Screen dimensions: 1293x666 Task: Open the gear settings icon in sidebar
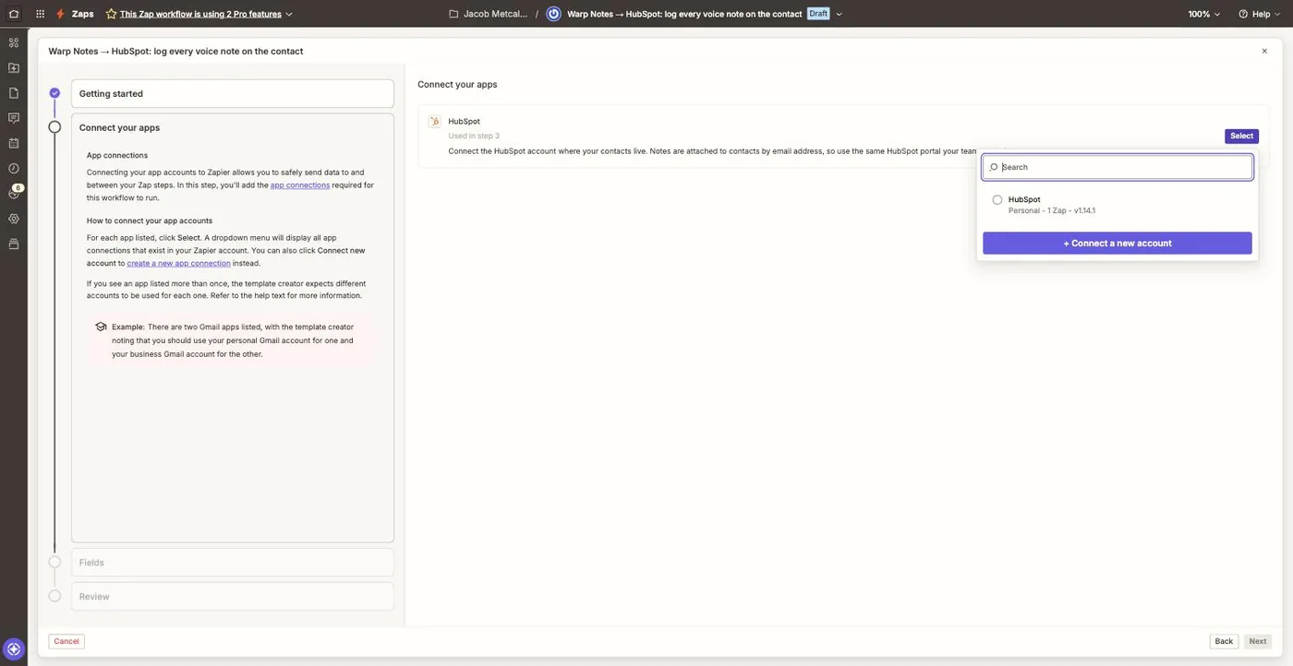tap(14, 219)
